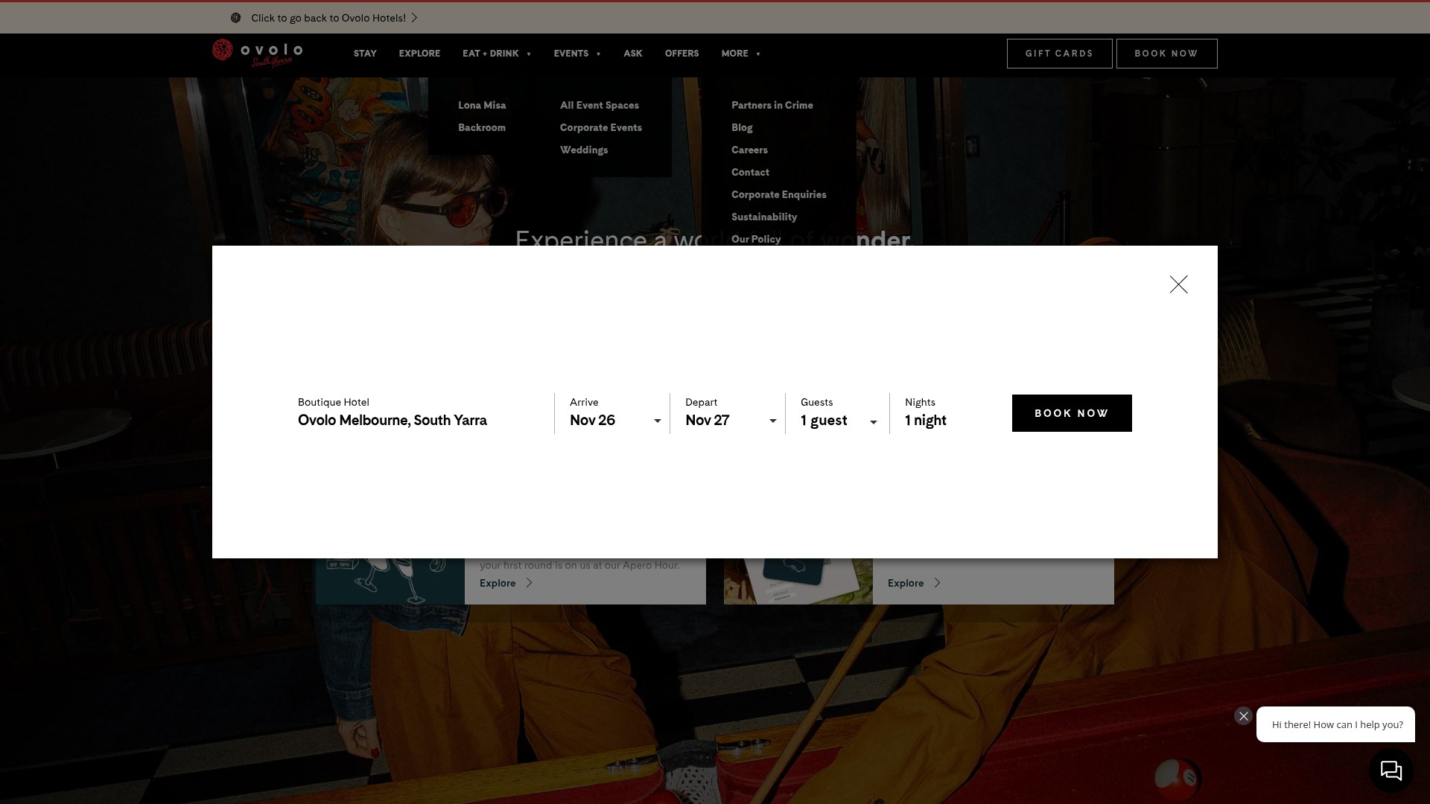The image size is (1430, 804).
Task: Open the Explore menu item
Action: click(419, 54)
